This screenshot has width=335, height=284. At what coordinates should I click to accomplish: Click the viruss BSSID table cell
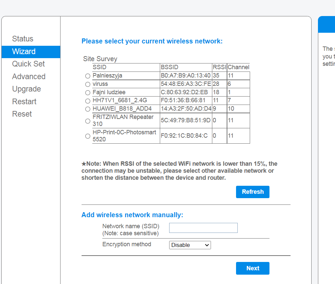pos(186,84)
